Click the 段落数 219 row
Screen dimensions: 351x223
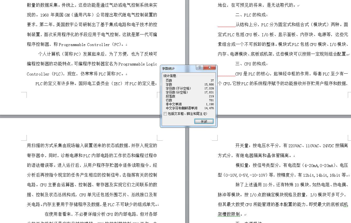pos(190,96)
